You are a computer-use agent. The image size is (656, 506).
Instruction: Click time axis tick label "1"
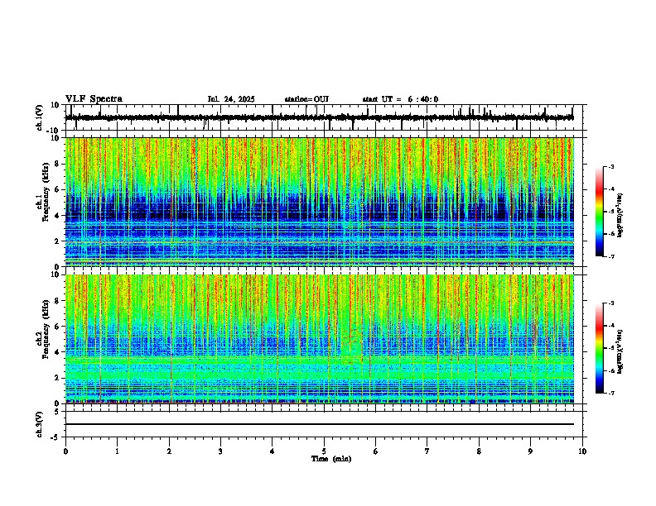coord(117,451)
